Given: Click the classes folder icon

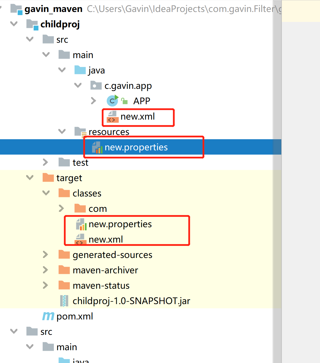Looking at the screenshot, I should (64, 193).
